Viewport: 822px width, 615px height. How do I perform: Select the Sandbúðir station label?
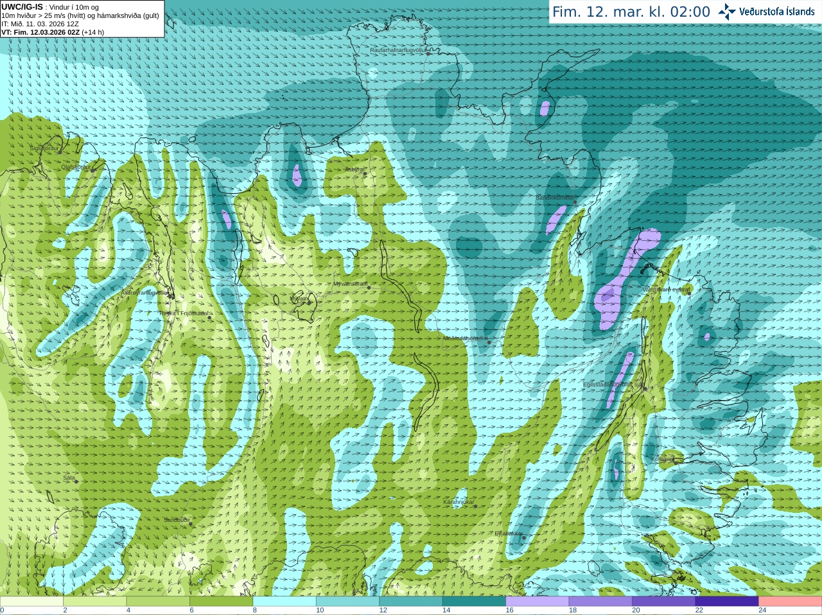pos(177,520)
